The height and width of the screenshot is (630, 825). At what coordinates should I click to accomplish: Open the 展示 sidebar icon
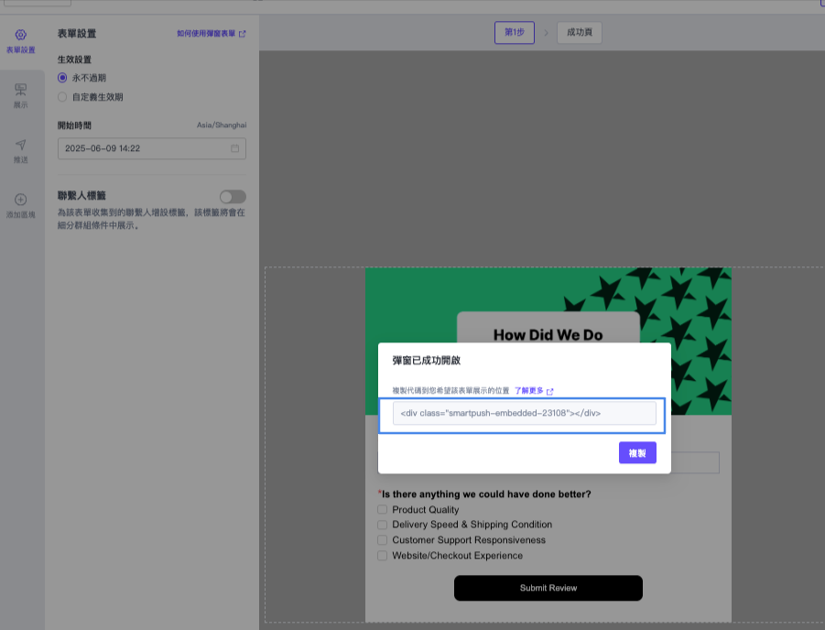click(x=21, y=90)
